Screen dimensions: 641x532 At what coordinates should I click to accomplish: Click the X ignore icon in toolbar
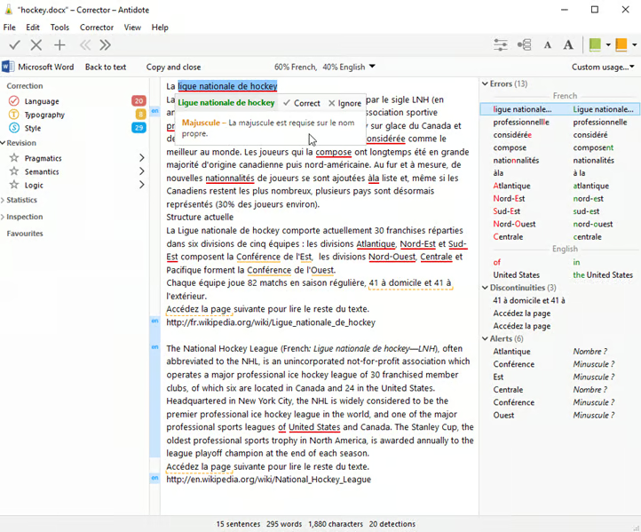click(x=36, y=45)
